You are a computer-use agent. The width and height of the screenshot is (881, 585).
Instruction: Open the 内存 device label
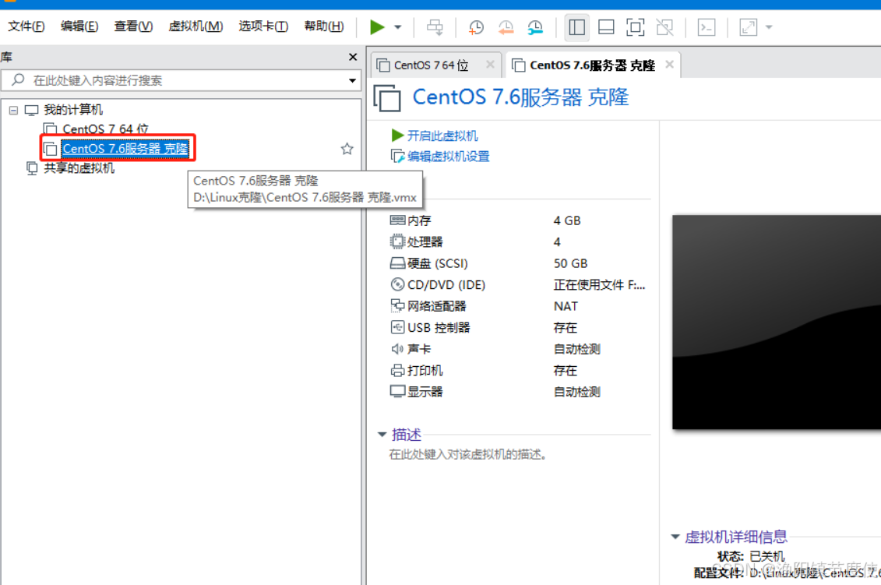(419, 220)
